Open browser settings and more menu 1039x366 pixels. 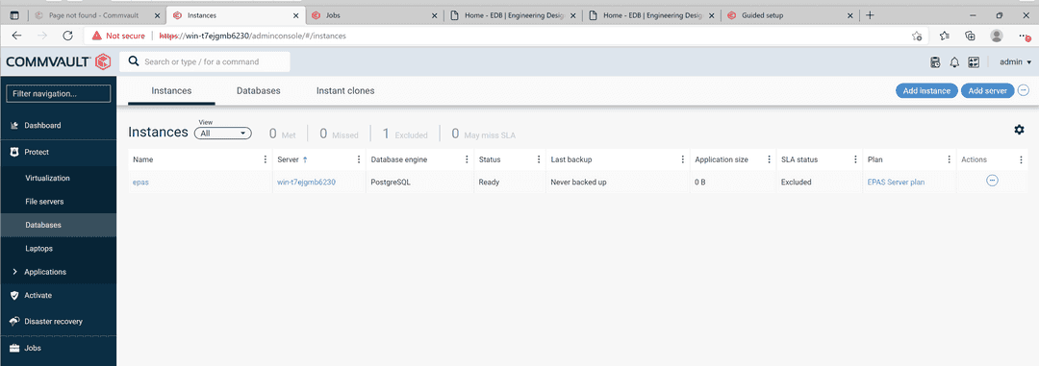click(x=1025, y=37)
